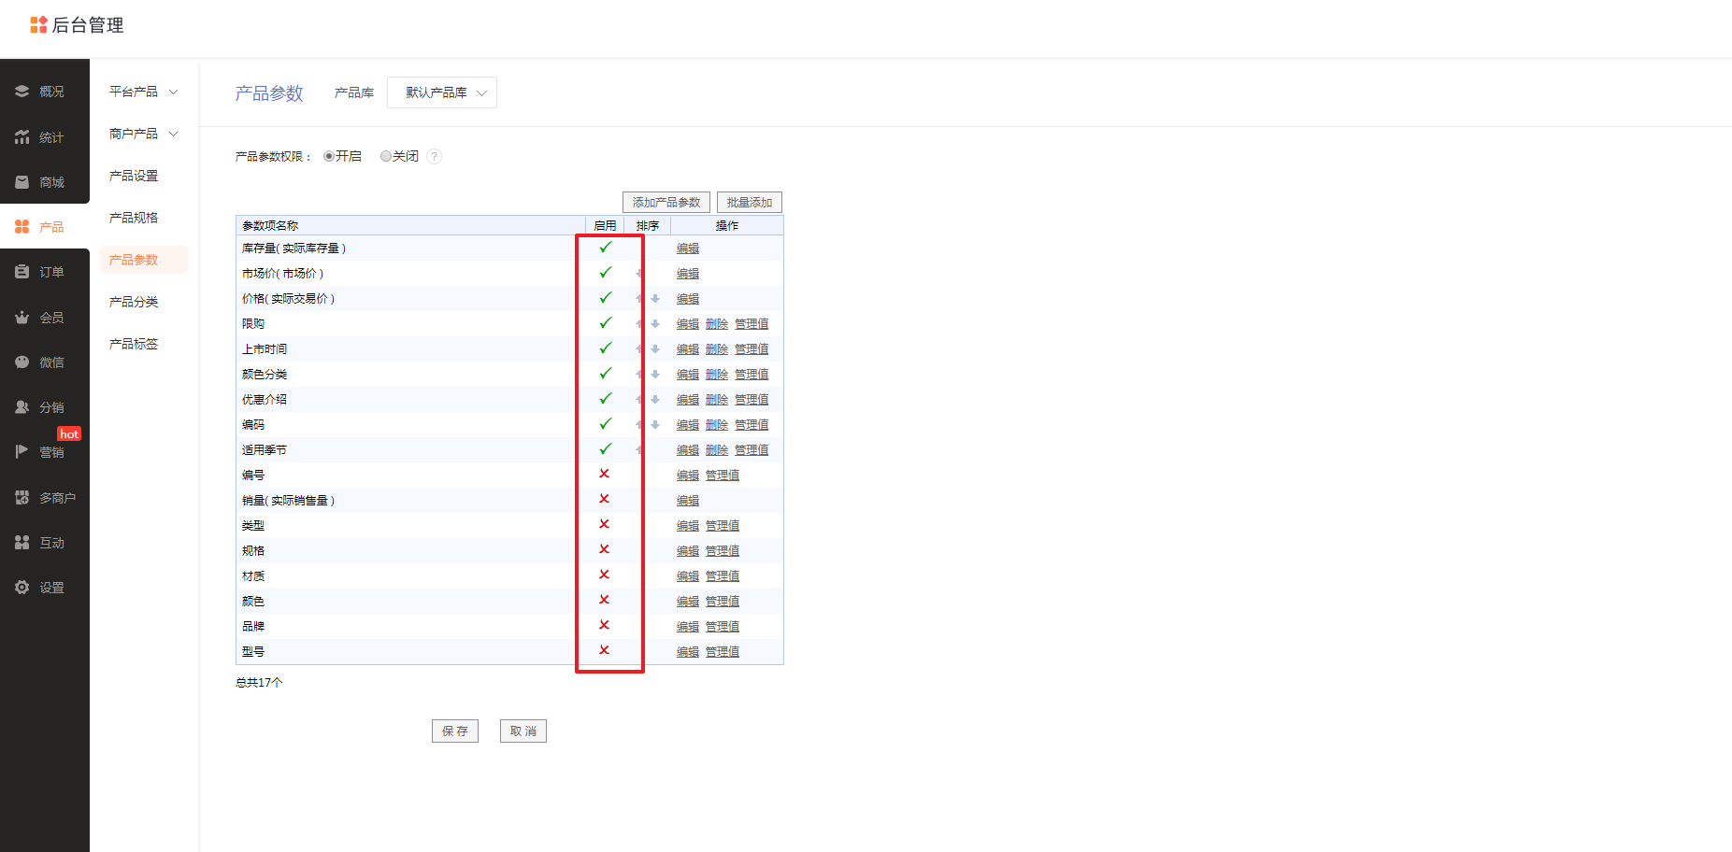The width and height of the screenshot is (1732, 852).
Task: Click 编辑 link for 库存量 row
Action: (x=688, y=248)
